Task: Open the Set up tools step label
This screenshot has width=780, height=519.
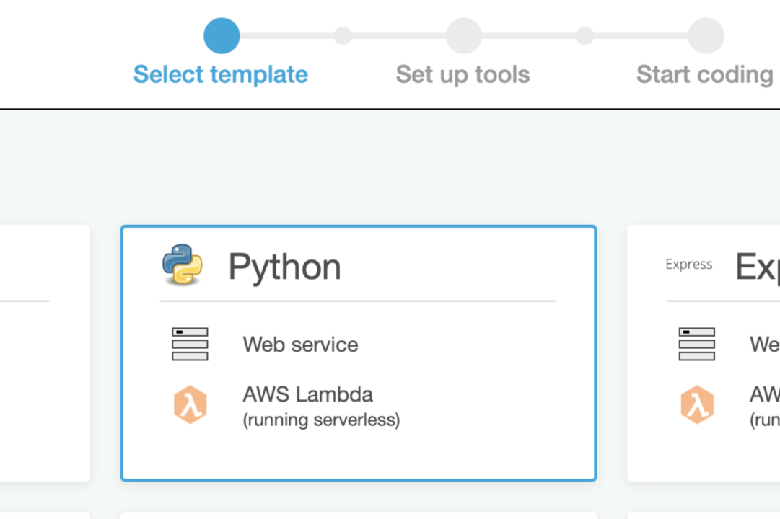Action: click(463, 74)
